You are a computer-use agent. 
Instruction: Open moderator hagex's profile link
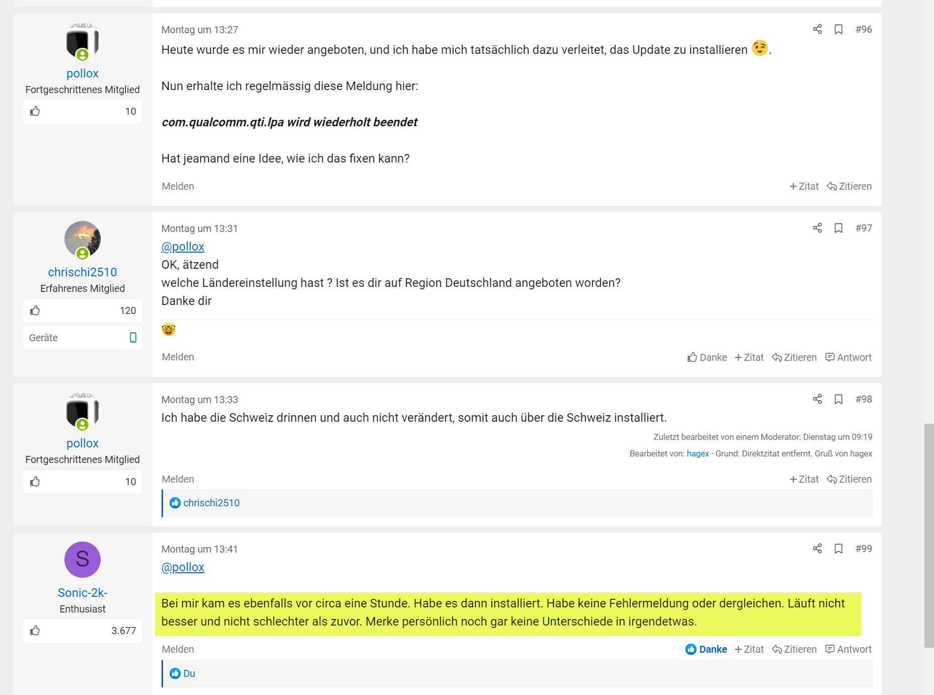click(697, 453)
